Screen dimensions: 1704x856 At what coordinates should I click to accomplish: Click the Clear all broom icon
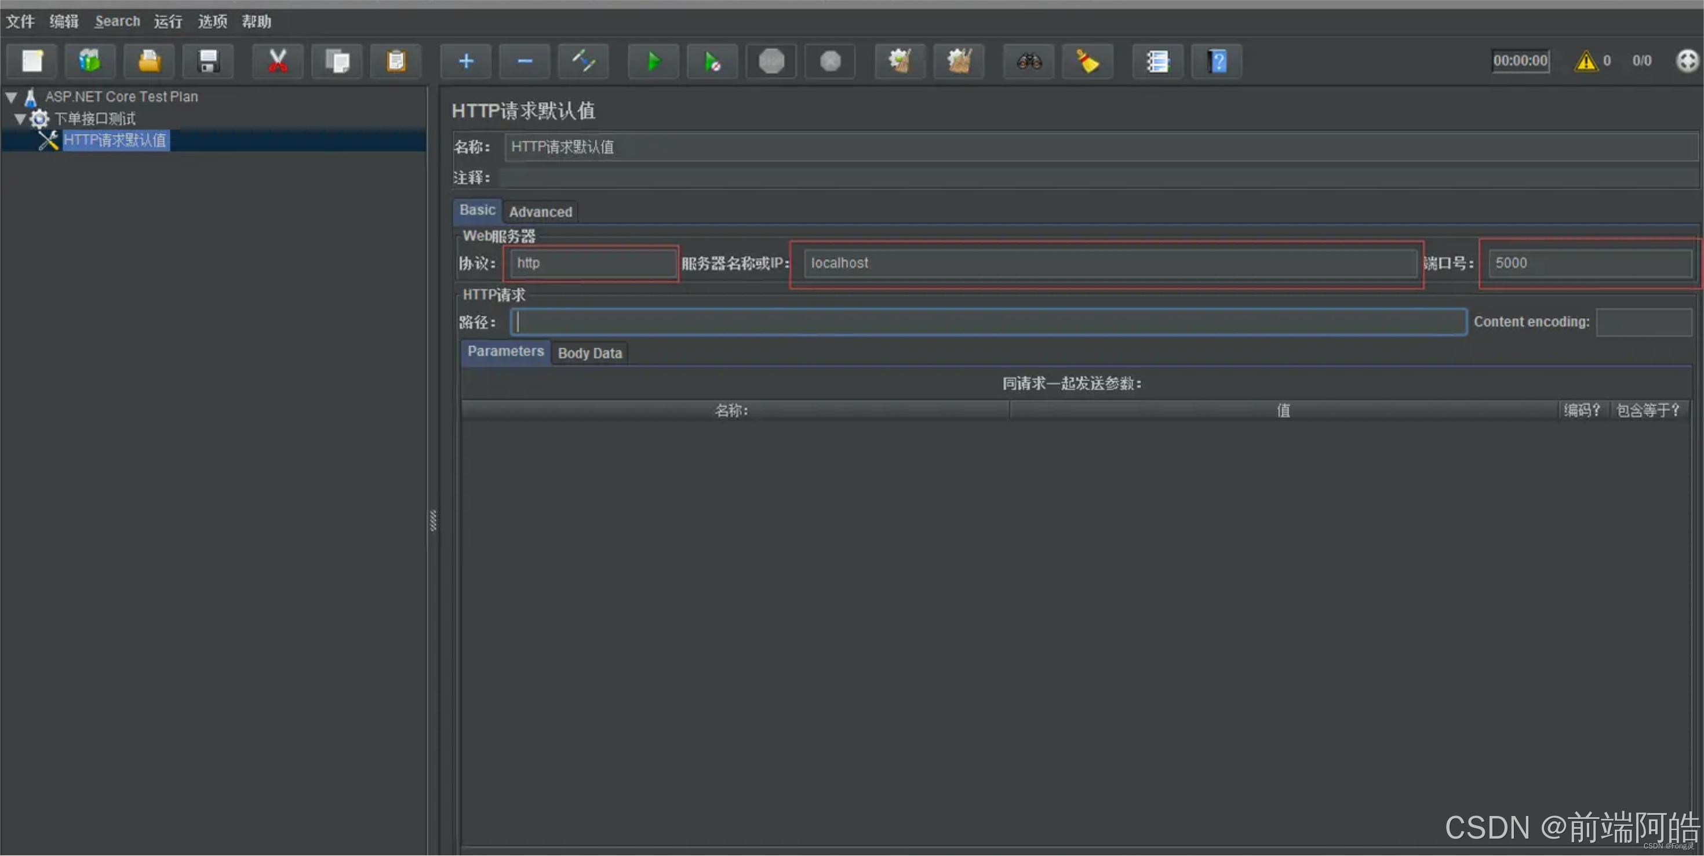point(959,61)
